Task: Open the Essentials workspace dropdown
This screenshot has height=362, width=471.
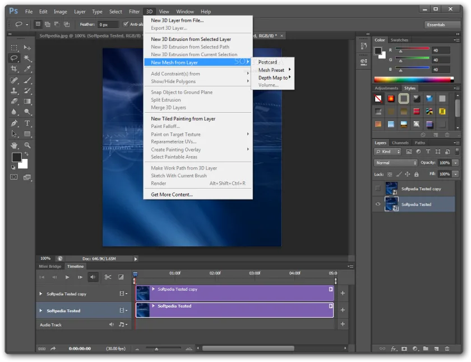Action: (442, 25)
